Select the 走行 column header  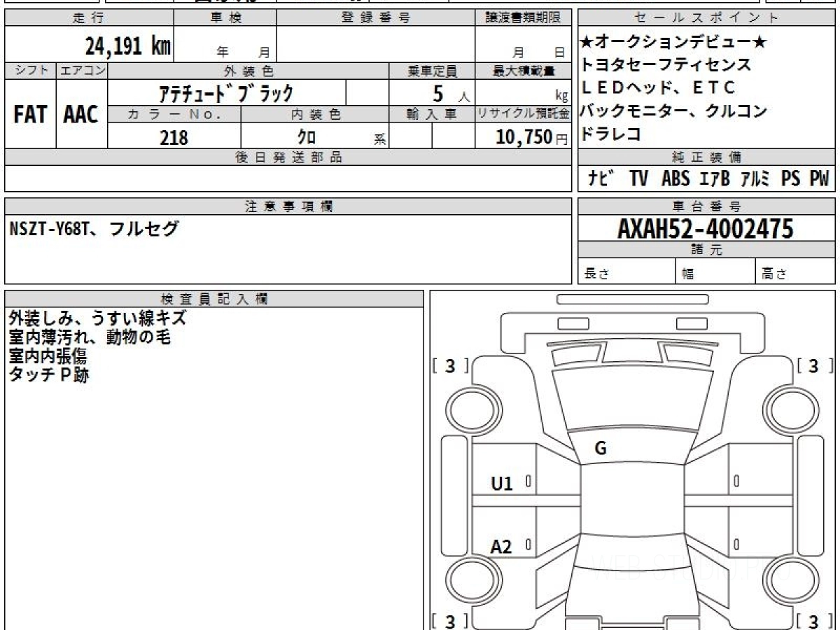pyautogui.click(x=90, y=18)
